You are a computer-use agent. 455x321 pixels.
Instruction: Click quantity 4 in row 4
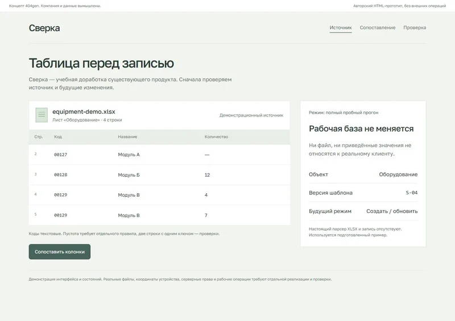click(206, 195)
